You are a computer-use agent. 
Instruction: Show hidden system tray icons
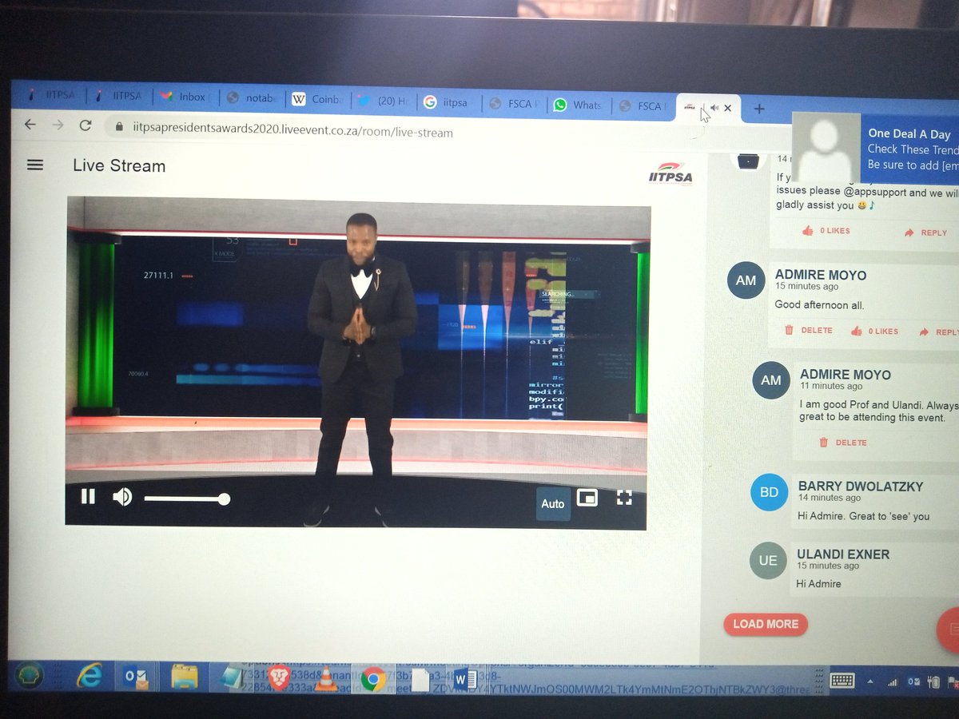tap(871, 681)
